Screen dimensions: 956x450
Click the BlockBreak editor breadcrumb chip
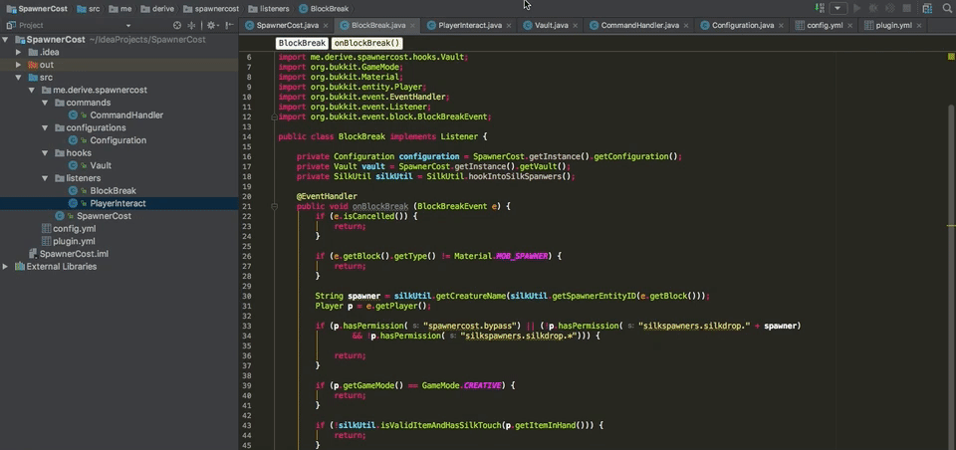click(301, 43)
